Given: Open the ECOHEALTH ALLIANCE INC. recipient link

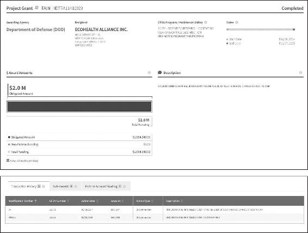Looking at the screenshot, I should 101,29.
